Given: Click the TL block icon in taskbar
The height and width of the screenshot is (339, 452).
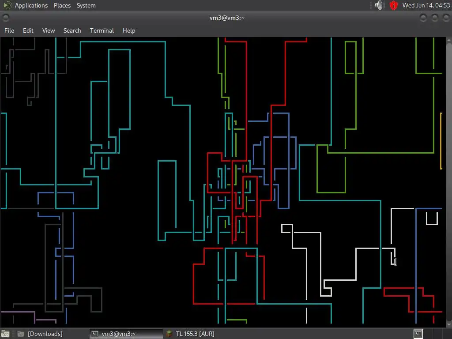Looking at the screenshot, I should 169,334.
